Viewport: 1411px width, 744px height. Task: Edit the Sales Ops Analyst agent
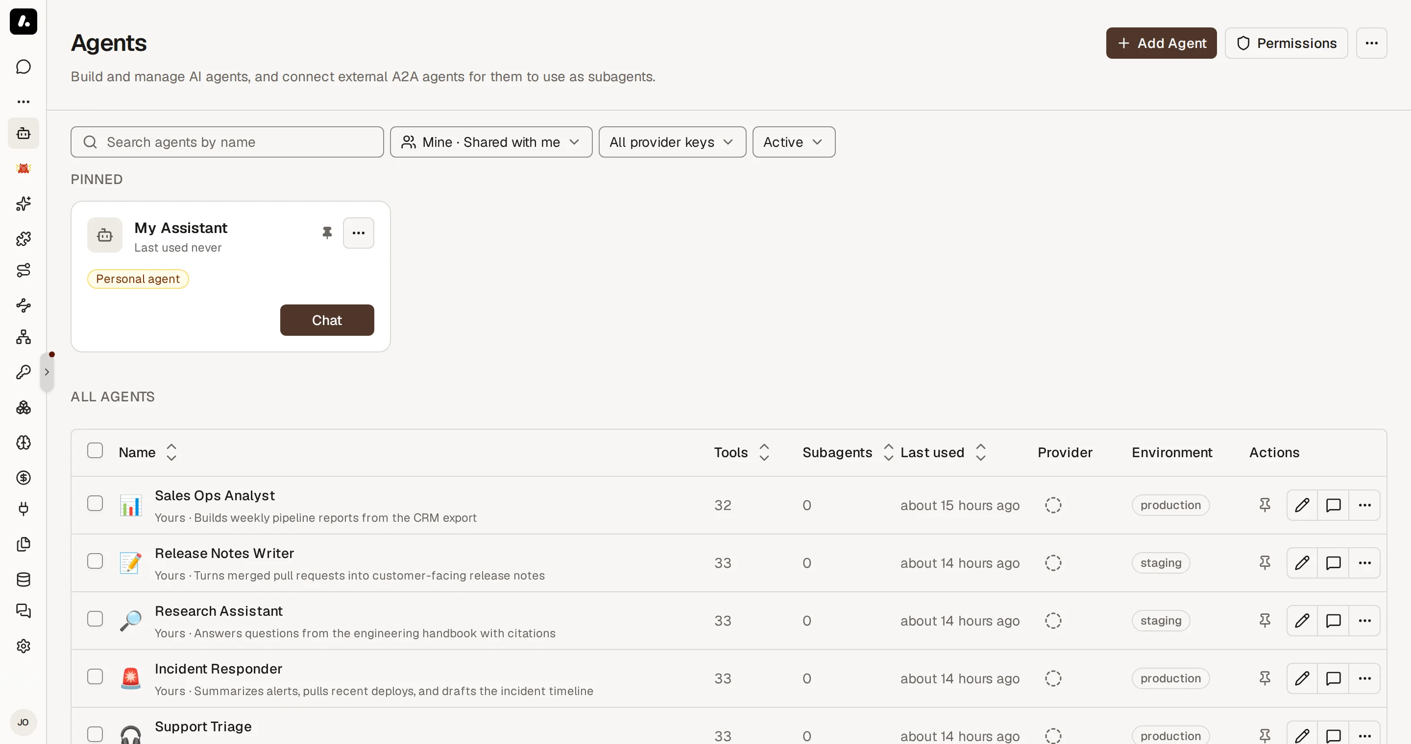pyautogui.click(x=1301, y=505)
